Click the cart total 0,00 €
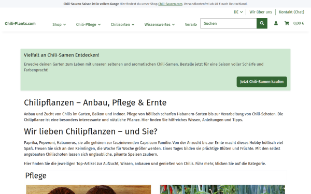The height and width of the screenshot is (194, 311). tap(299, 23)
